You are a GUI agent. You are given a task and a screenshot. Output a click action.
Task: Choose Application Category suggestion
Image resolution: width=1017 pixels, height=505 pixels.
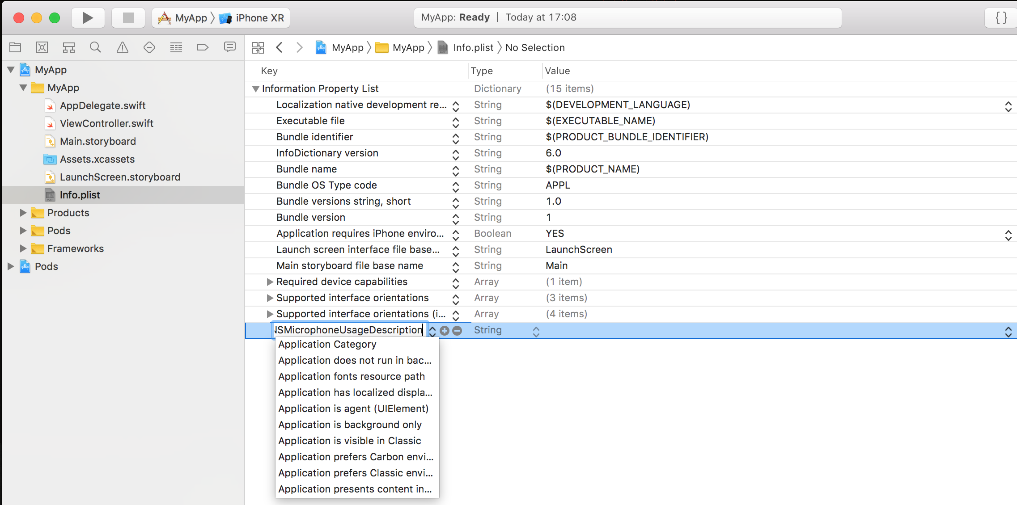point(357,344)
